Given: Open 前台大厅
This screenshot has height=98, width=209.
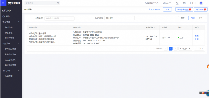Looking at the screenshot, I should pyautogui.click(x=167, y=3).
